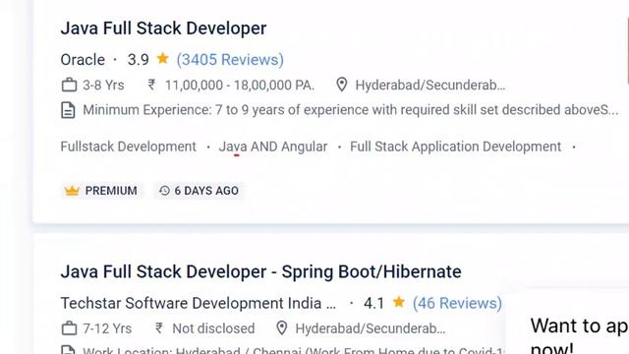Click the rupee icon beside the 11,00,000 salary
Image resolution: width=629 pixels, height=354 pixels.
[x=151, y=86]
